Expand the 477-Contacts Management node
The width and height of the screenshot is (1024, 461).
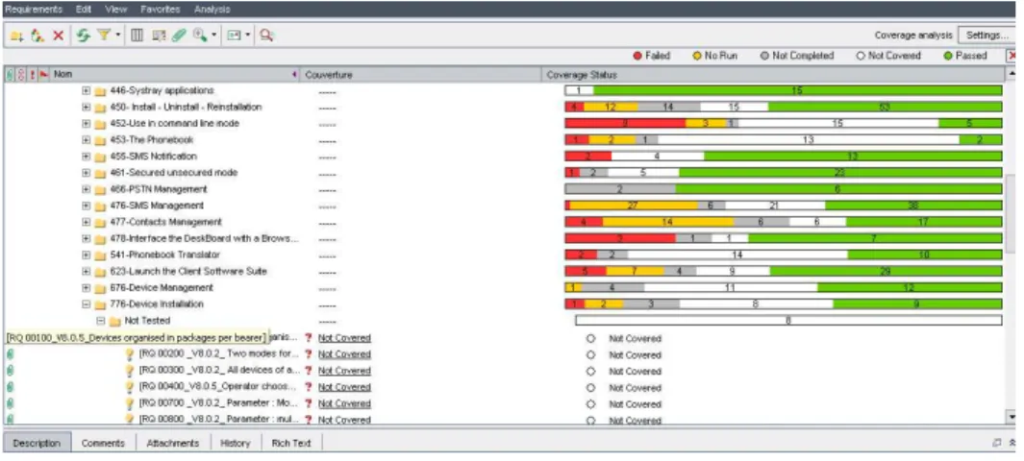coord(87,223)
